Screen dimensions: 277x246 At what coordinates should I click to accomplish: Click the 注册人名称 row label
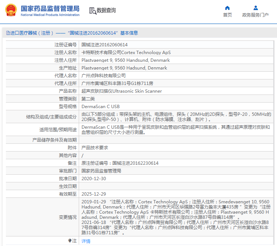click(65, 53)
